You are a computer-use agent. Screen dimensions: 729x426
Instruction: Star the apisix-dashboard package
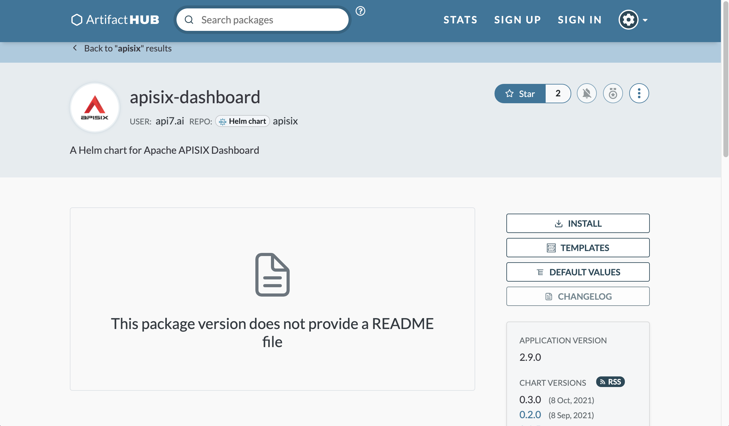(520, 93)
